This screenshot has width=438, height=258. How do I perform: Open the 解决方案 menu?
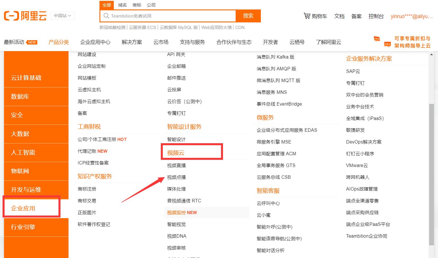pos(132,42)
